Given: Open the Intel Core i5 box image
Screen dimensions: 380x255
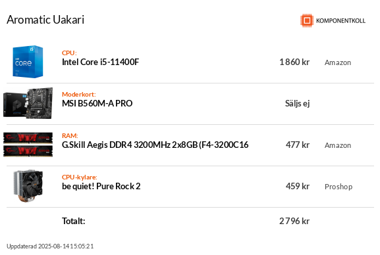Looking at the screenshot, I should [28, 62].
